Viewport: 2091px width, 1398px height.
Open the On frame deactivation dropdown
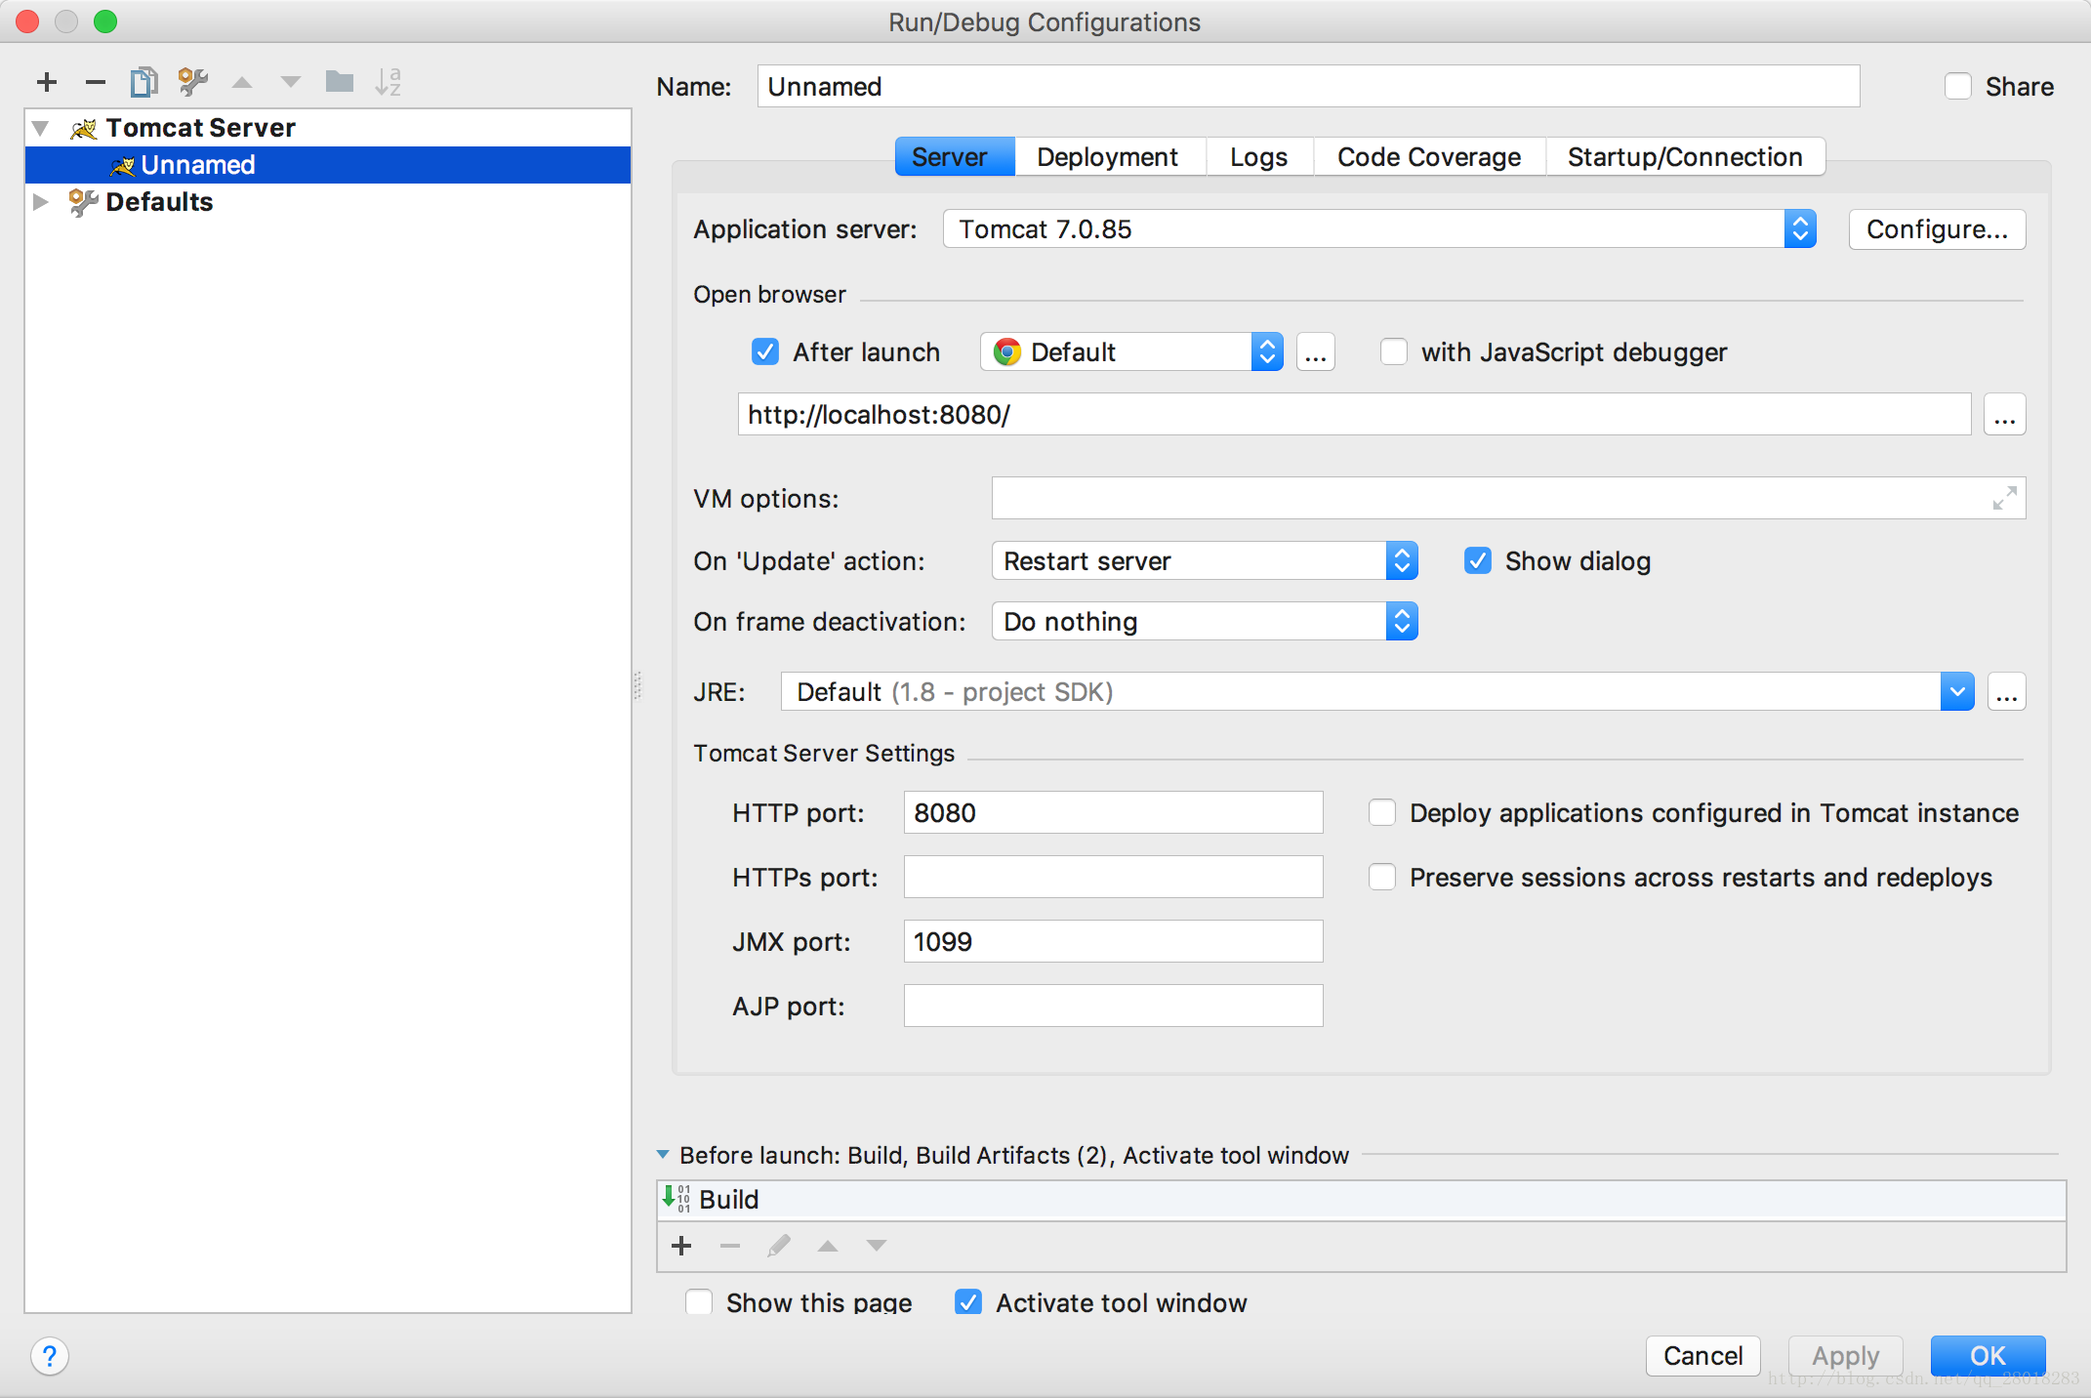pos(1205,622)
